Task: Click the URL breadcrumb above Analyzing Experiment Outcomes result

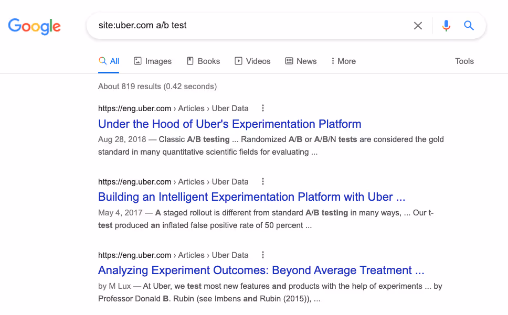Action: [x=173, y=255]
